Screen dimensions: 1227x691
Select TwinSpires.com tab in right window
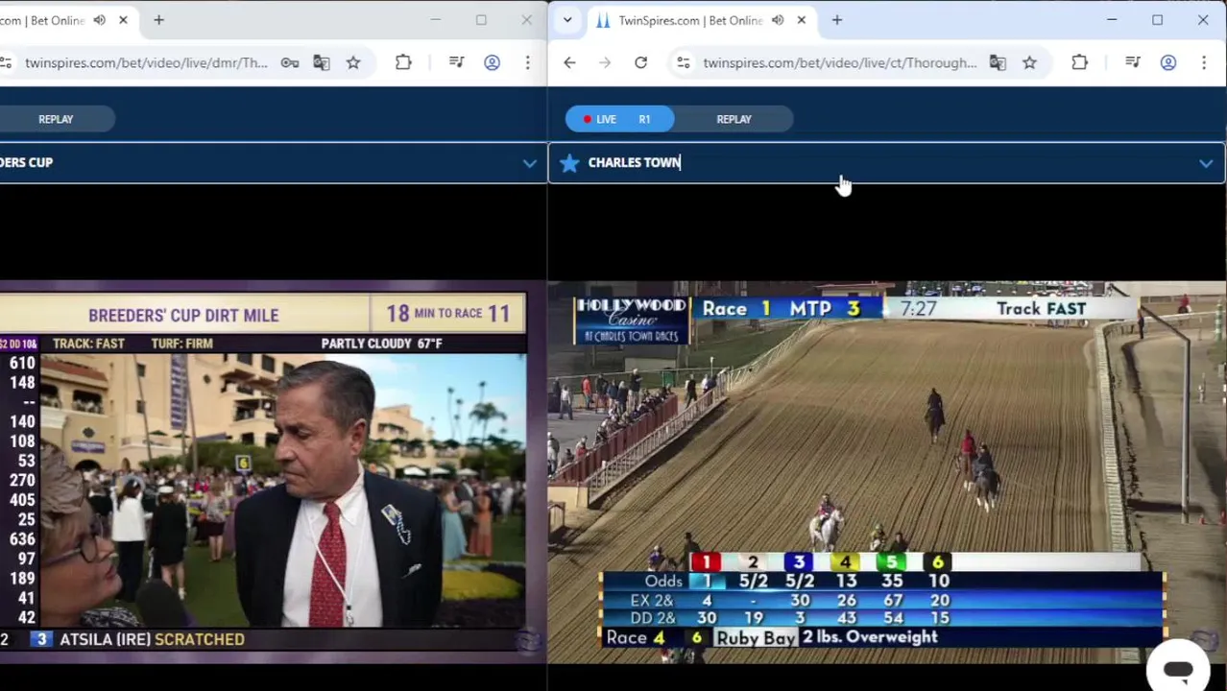pos(689,20)
